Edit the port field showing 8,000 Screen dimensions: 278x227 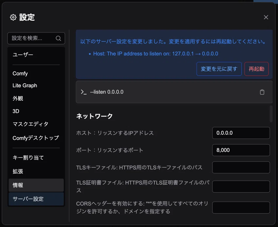pyautogui.click(x=241, y=150)
